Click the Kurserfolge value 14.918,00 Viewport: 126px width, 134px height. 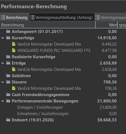pos(107,38)
